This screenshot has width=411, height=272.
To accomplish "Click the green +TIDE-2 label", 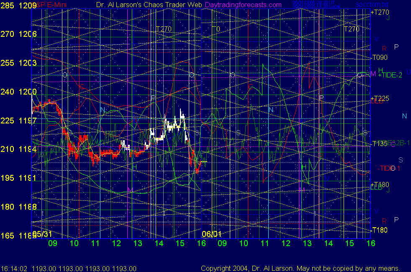I will point(390,75).
